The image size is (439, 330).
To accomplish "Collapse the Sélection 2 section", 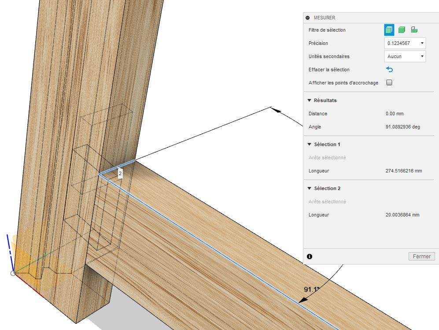I will click(310, 188).
